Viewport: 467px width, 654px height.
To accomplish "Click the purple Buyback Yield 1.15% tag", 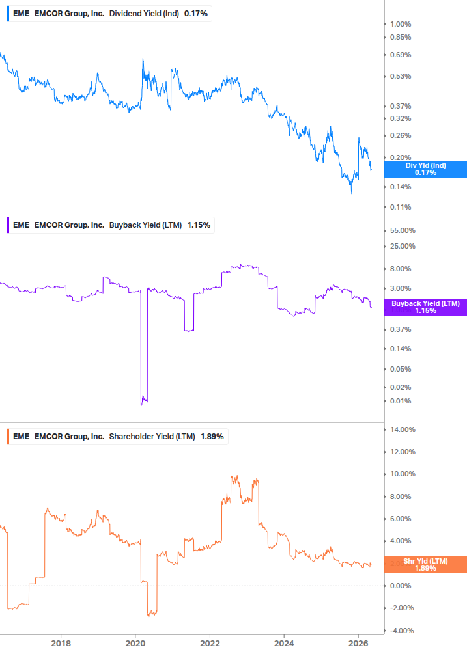I will pos(425,307).
